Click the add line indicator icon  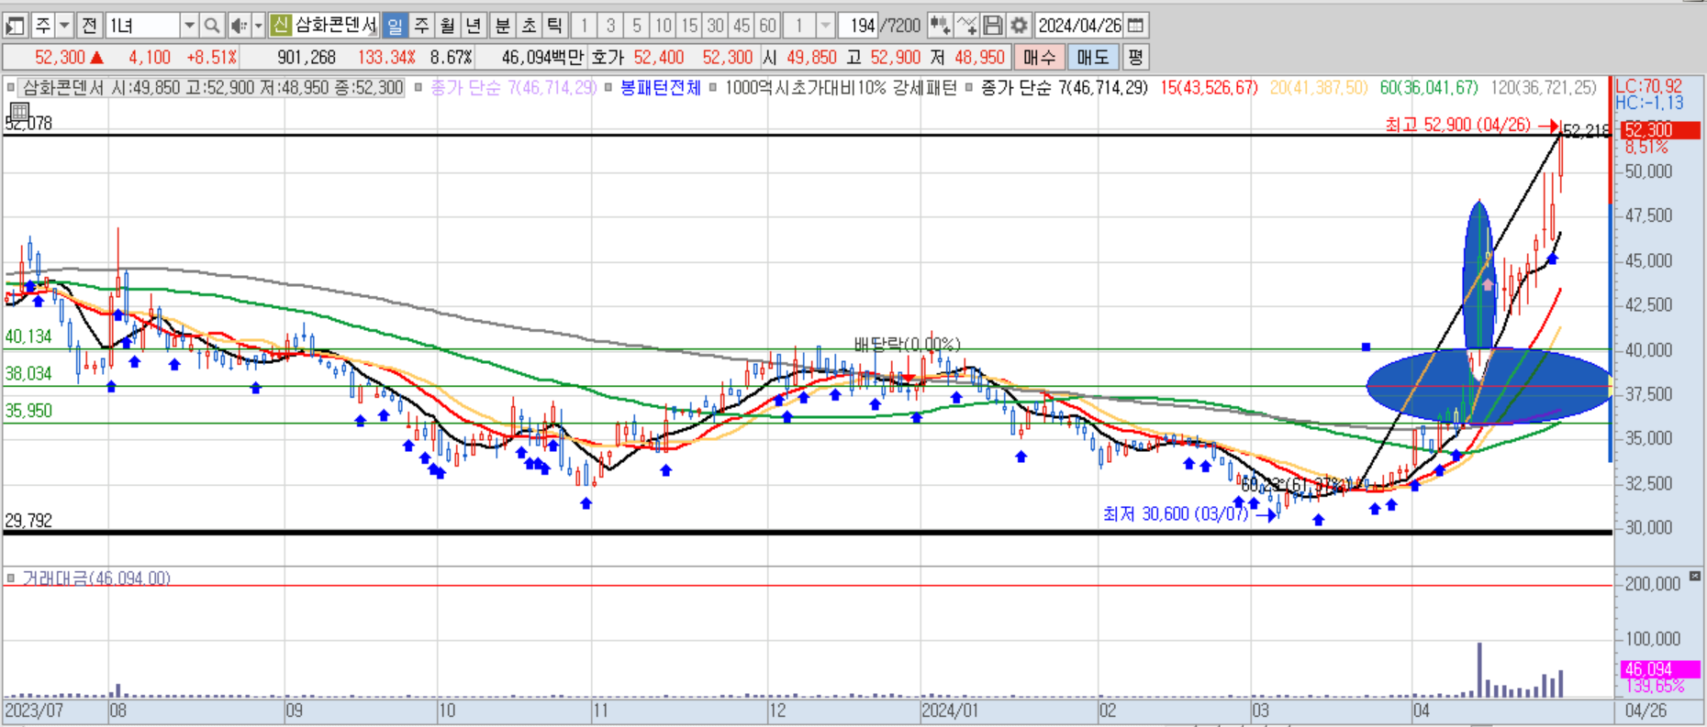pyautogui.click(x=965, y=26)
